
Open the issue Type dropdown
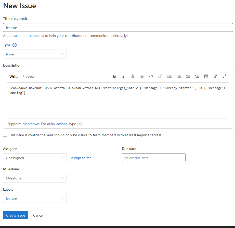click(35, 54)
